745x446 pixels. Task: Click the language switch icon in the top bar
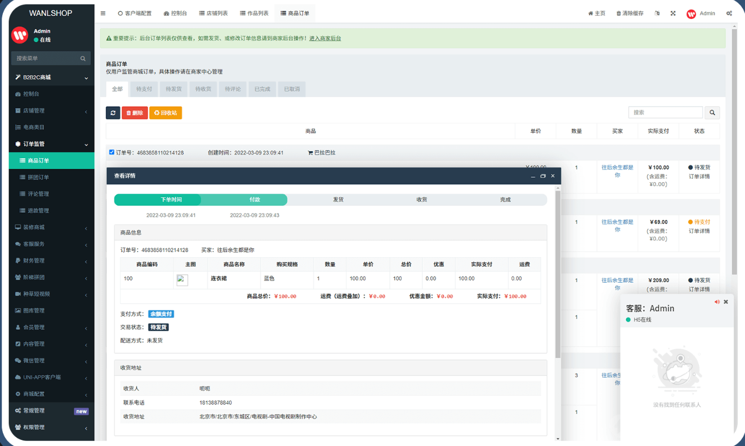pos(657,13)
